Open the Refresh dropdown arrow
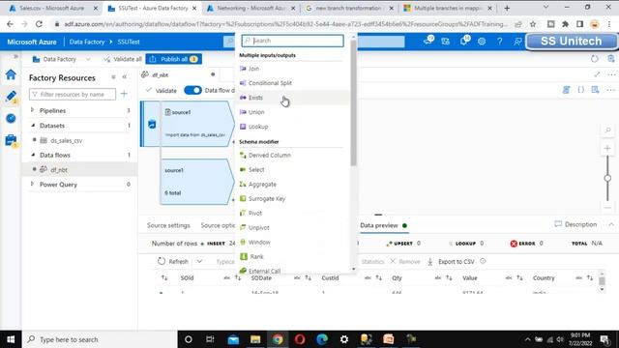 (x=200, y=262)
